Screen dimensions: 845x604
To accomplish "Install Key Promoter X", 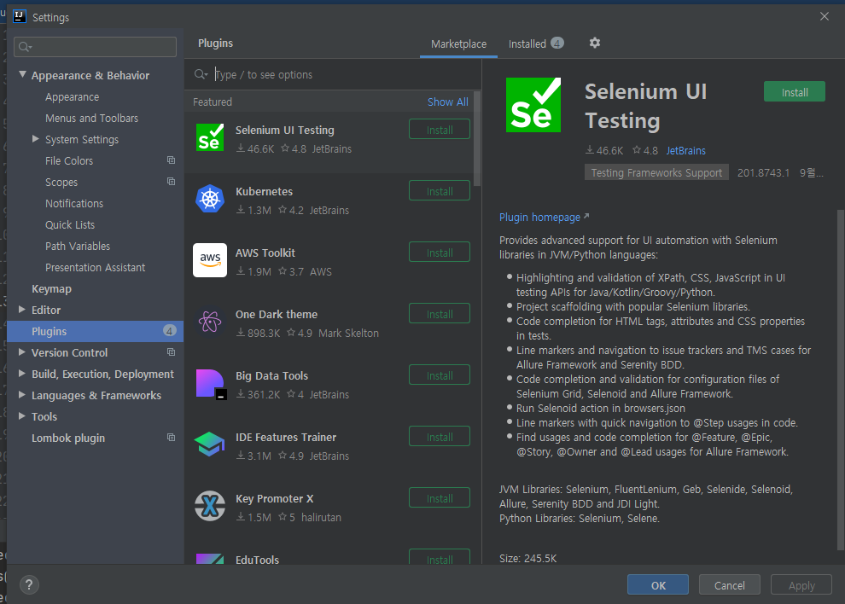I will [x=440, y=498].
